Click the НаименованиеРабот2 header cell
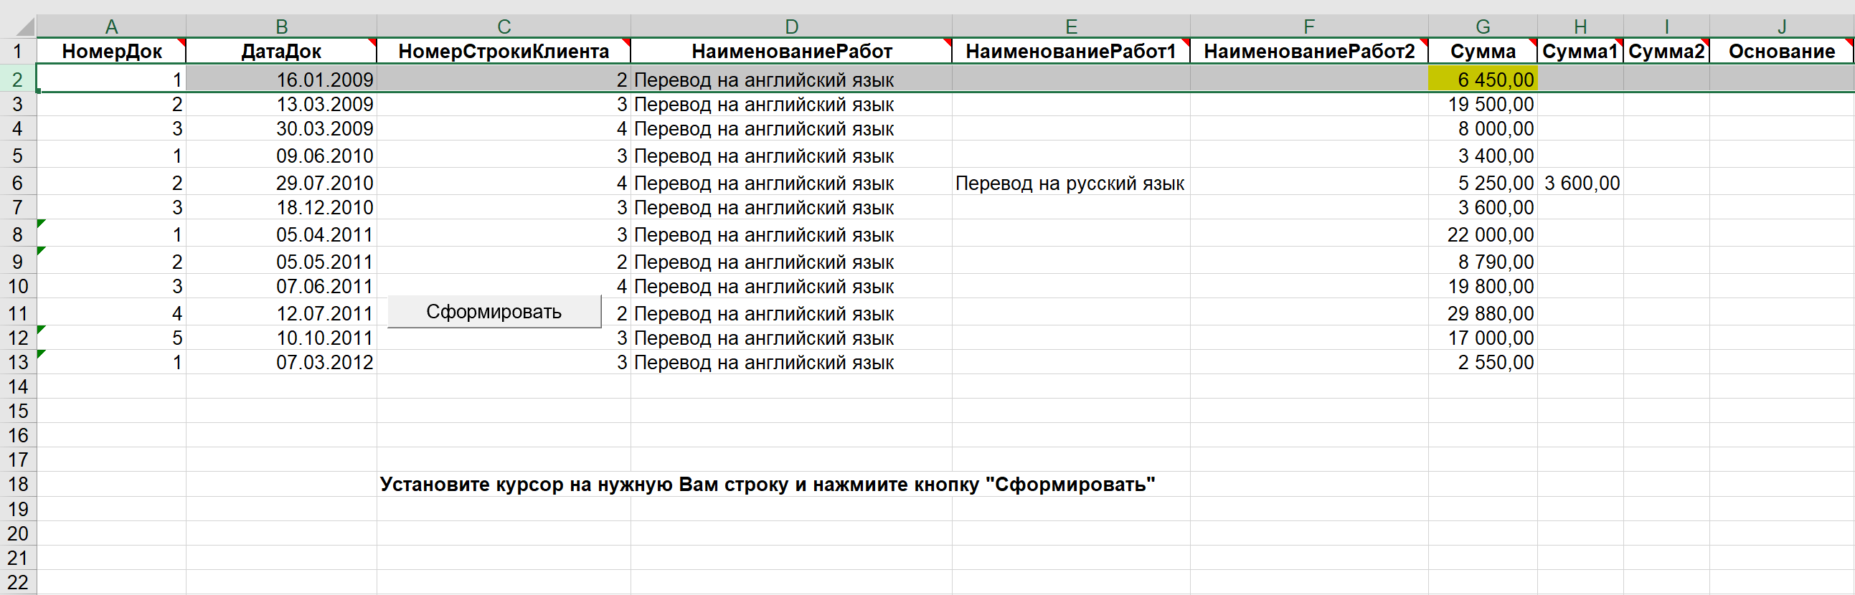 [1309, 51]
